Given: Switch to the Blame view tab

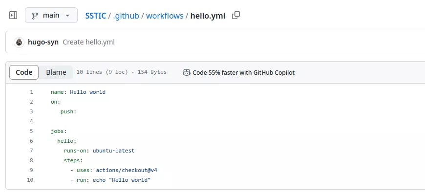Looking at the screenshot, I should click(x=56, y=72).
